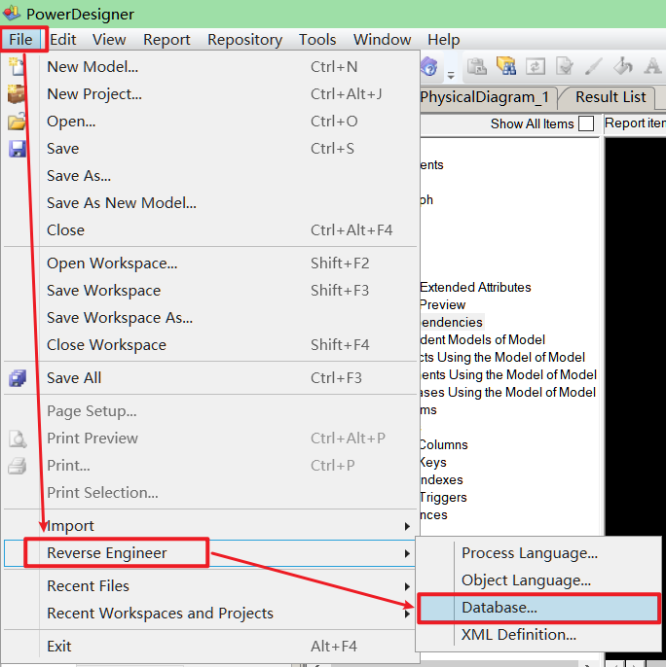This screenshot has width=666, height=667.
Task: Click the refresh arrows toolbar icon
Action: pos(536,67)
